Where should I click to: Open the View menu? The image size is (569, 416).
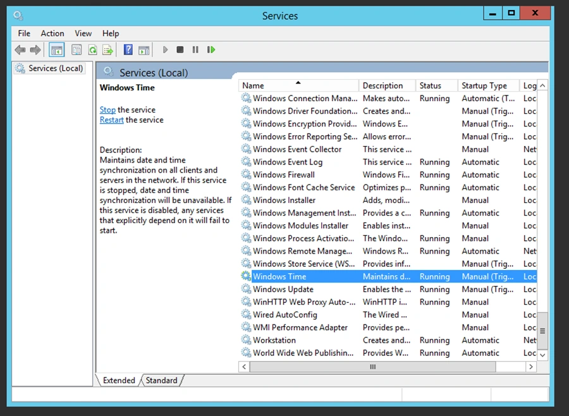coord(83,34)
